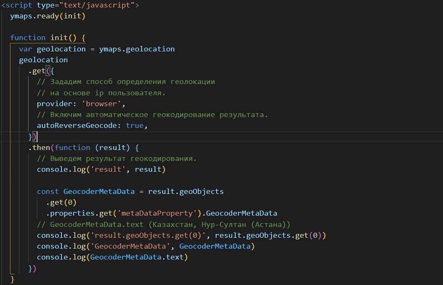Screen dimensions: 443x285
Task: Click the '.get(0)' chained call line
Action: click(x=61, y=203)
